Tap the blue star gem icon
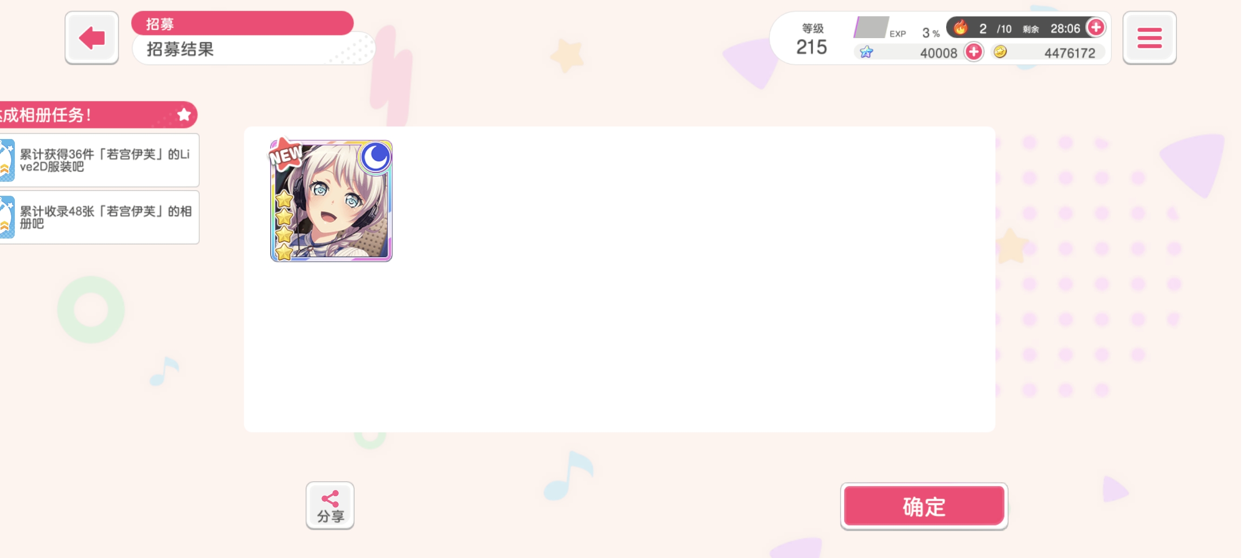The height and width of the screenshot is (558, 1242). point(866,52)
